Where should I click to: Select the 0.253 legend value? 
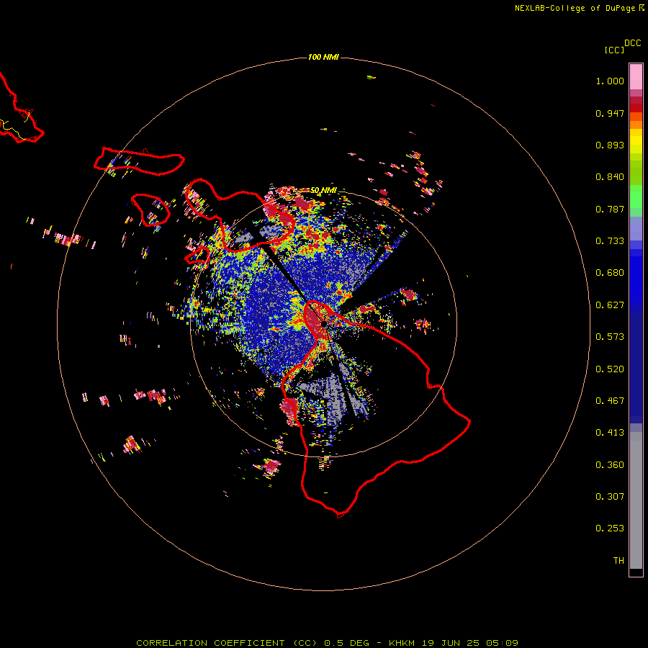point(610,528)
